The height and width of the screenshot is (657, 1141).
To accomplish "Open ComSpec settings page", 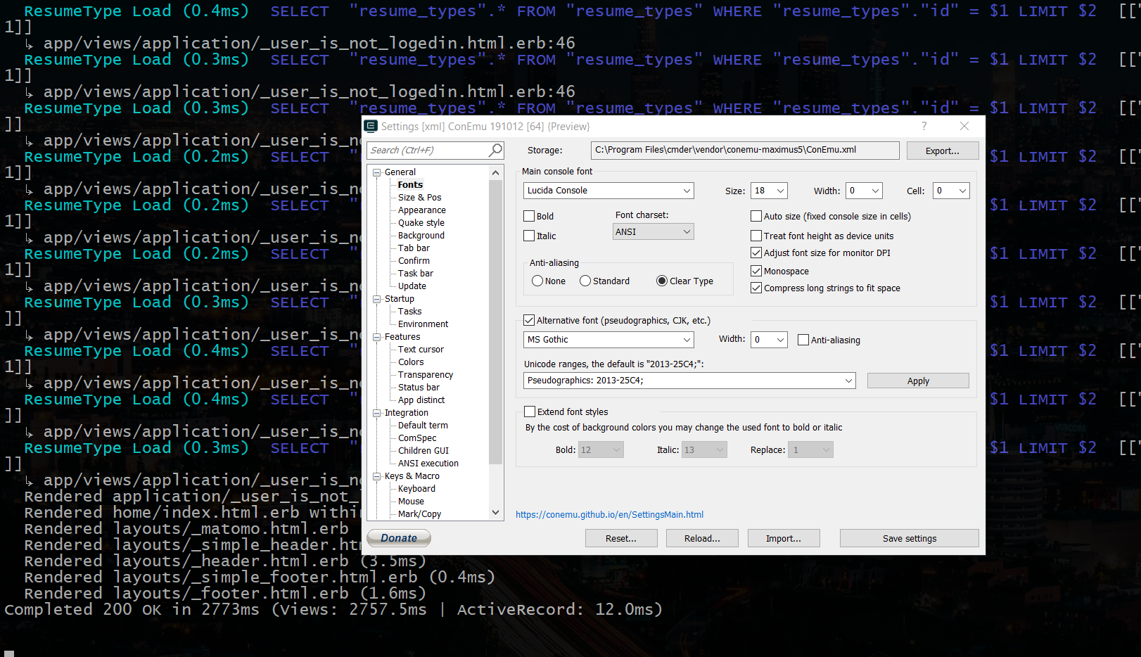I will click(x=417, y=438).
